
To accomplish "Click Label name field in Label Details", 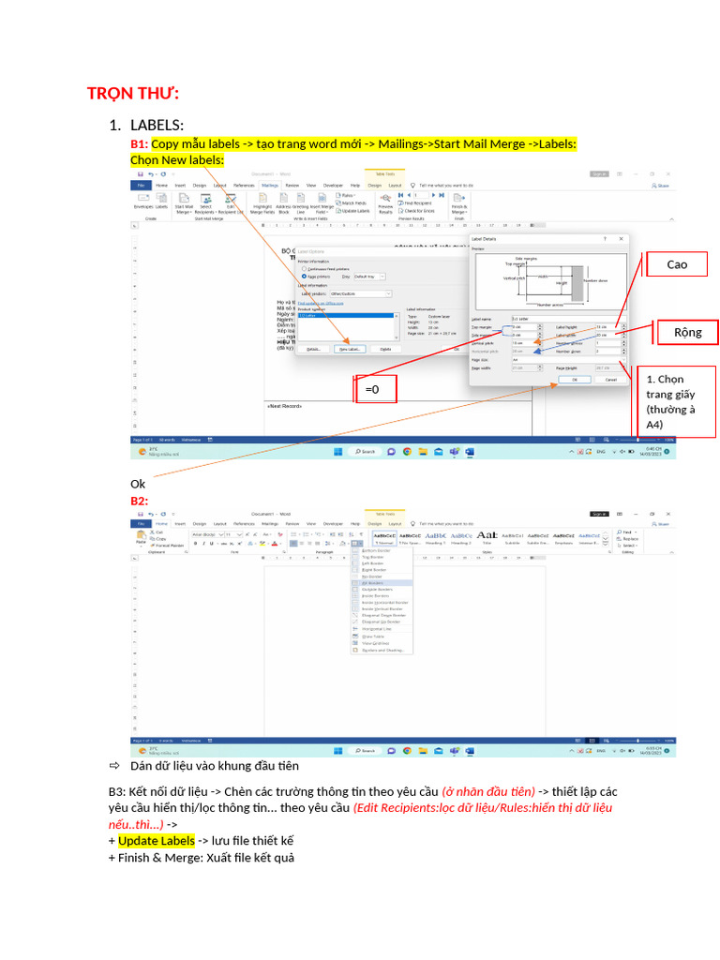I will (567, 319).
